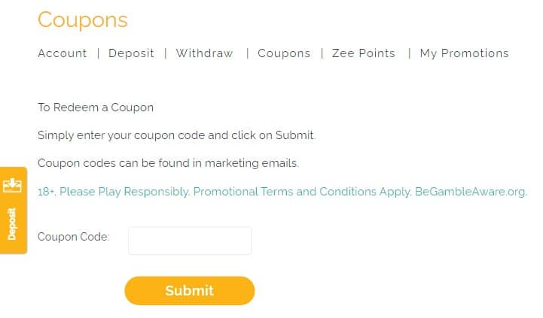Viewport: 543px width, 318px height.
Task: Click the 'Coupon codes can be found' sentence
Action: [x=168, y=163]
